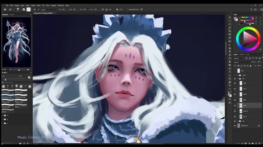The width and height of the screenshot is (263, 147).
Task: Toggle brush settings button in Brushes panel
Action: click(x=29, y=77)
